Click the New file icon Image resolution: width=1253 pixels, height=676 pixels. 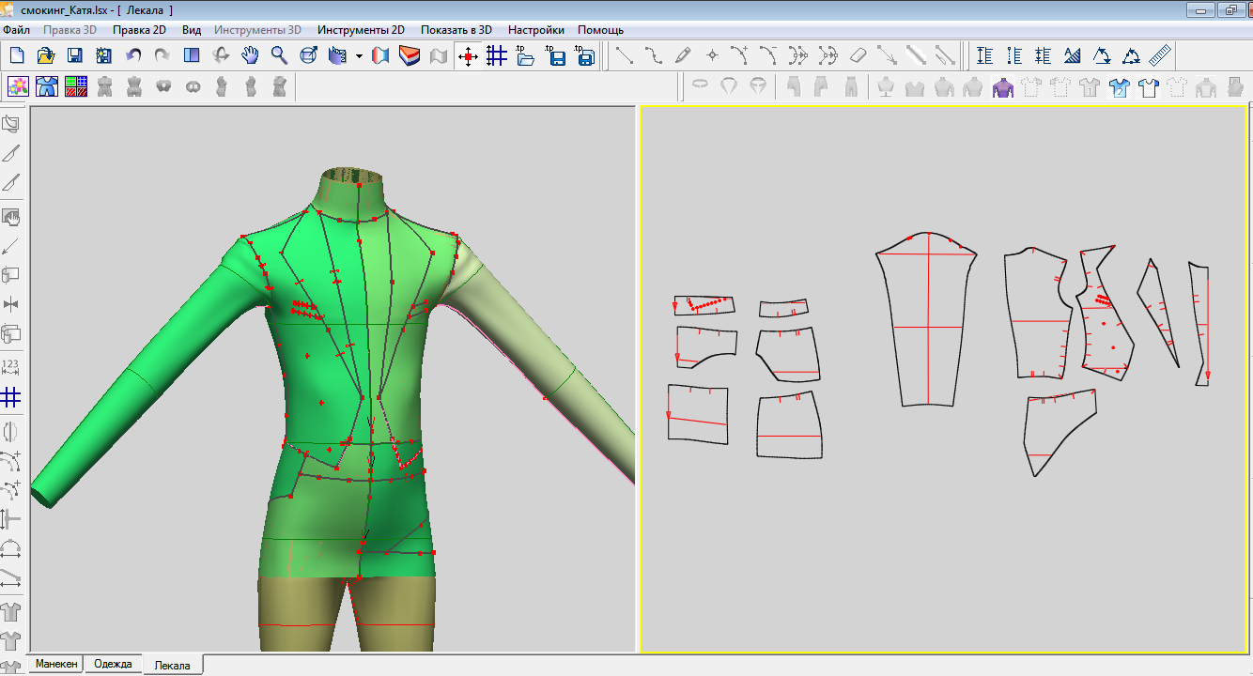[17, 56]
